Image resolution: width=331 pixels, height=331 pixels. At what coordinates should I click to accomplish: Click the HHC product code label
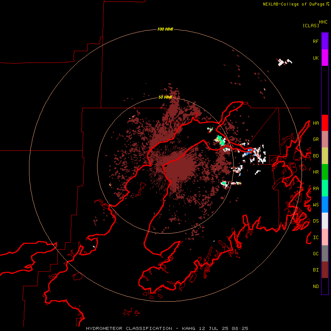click(323, 22)
